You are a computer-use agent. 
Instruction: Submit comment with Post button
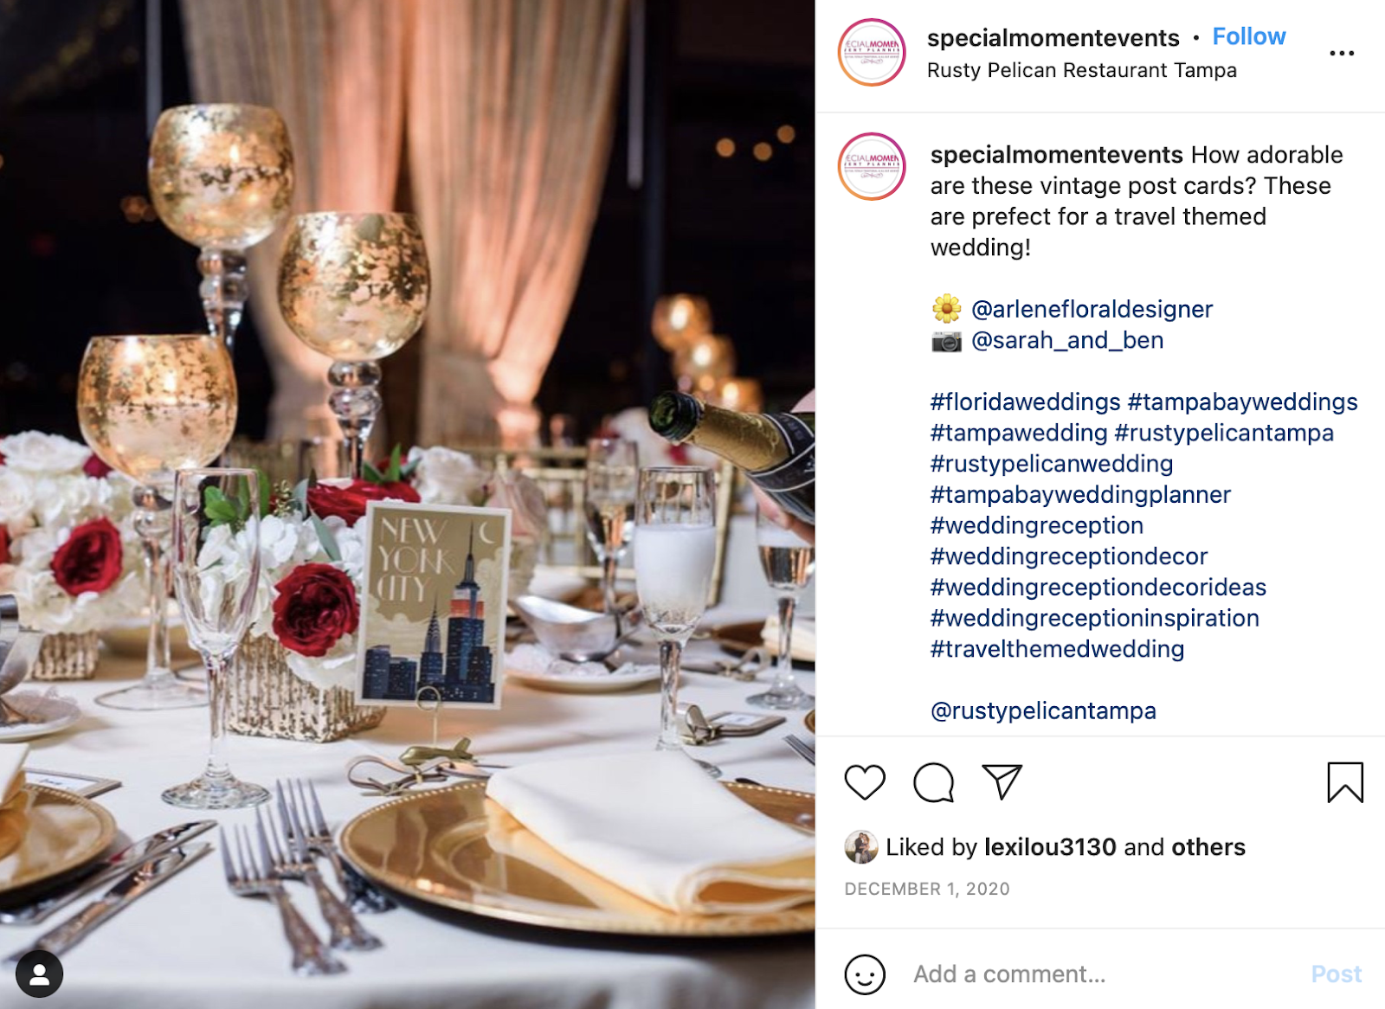tap(1336, 974)
